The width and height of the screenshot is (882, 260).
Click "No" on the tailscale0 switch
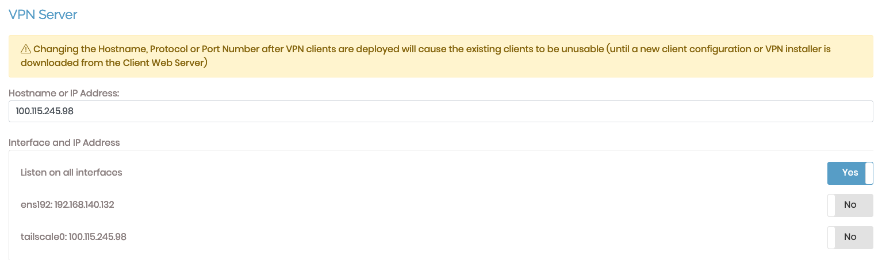(x=850, y=237)
